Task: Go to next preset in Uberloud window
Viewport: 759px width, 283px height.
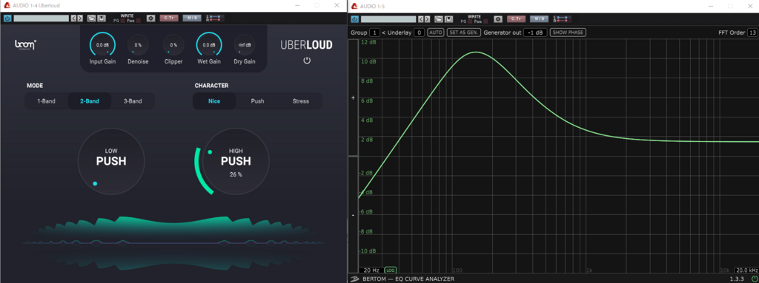Action: tap(80, 18)
